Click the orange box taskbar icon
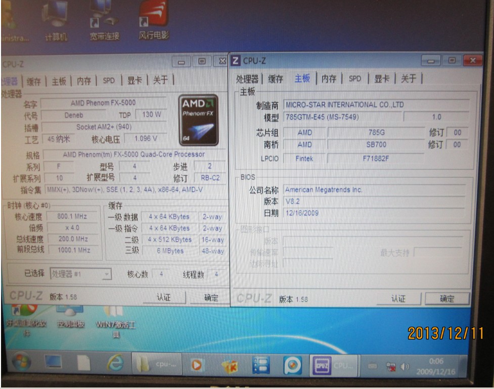This screenshot has height=389, width=494. [230, 366]
